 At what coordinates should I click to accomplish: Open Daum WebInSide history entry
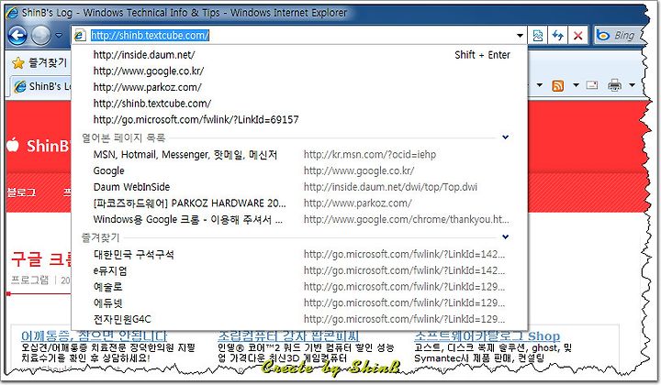coord(299,187)
